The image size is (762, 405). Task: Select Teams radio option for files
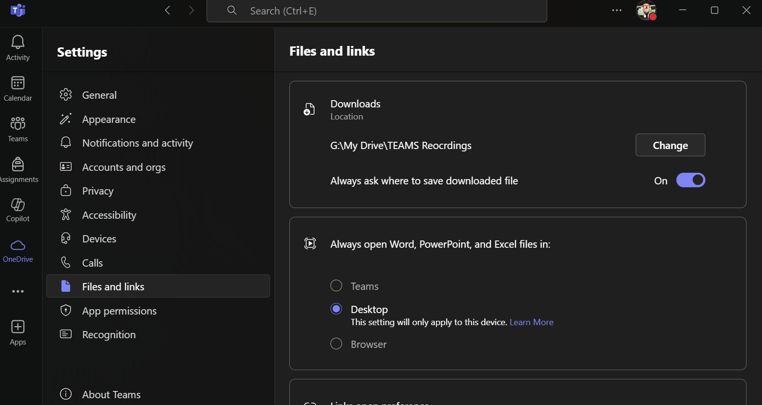[336, 285]
